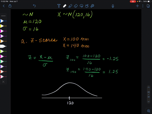Tap the 'X=100 mm' handwriting
Viewport: 152px width, 114px height.
coord(76,39)
